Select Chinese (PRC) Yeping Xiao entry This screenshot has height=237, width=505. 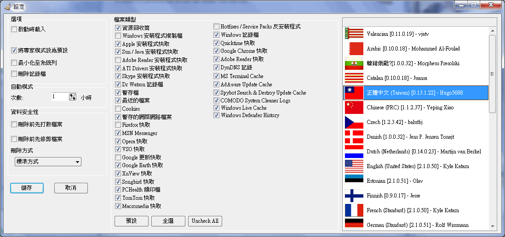pos(416,107)
